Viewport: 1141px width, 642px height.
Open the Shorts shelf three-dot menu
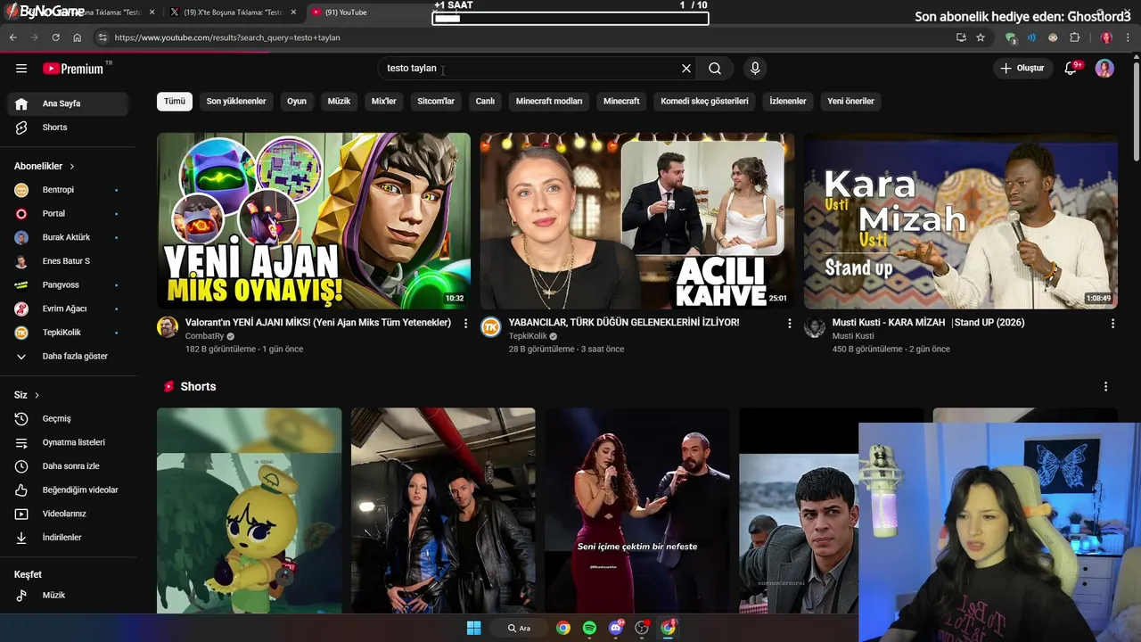[x=1105, y=387]
